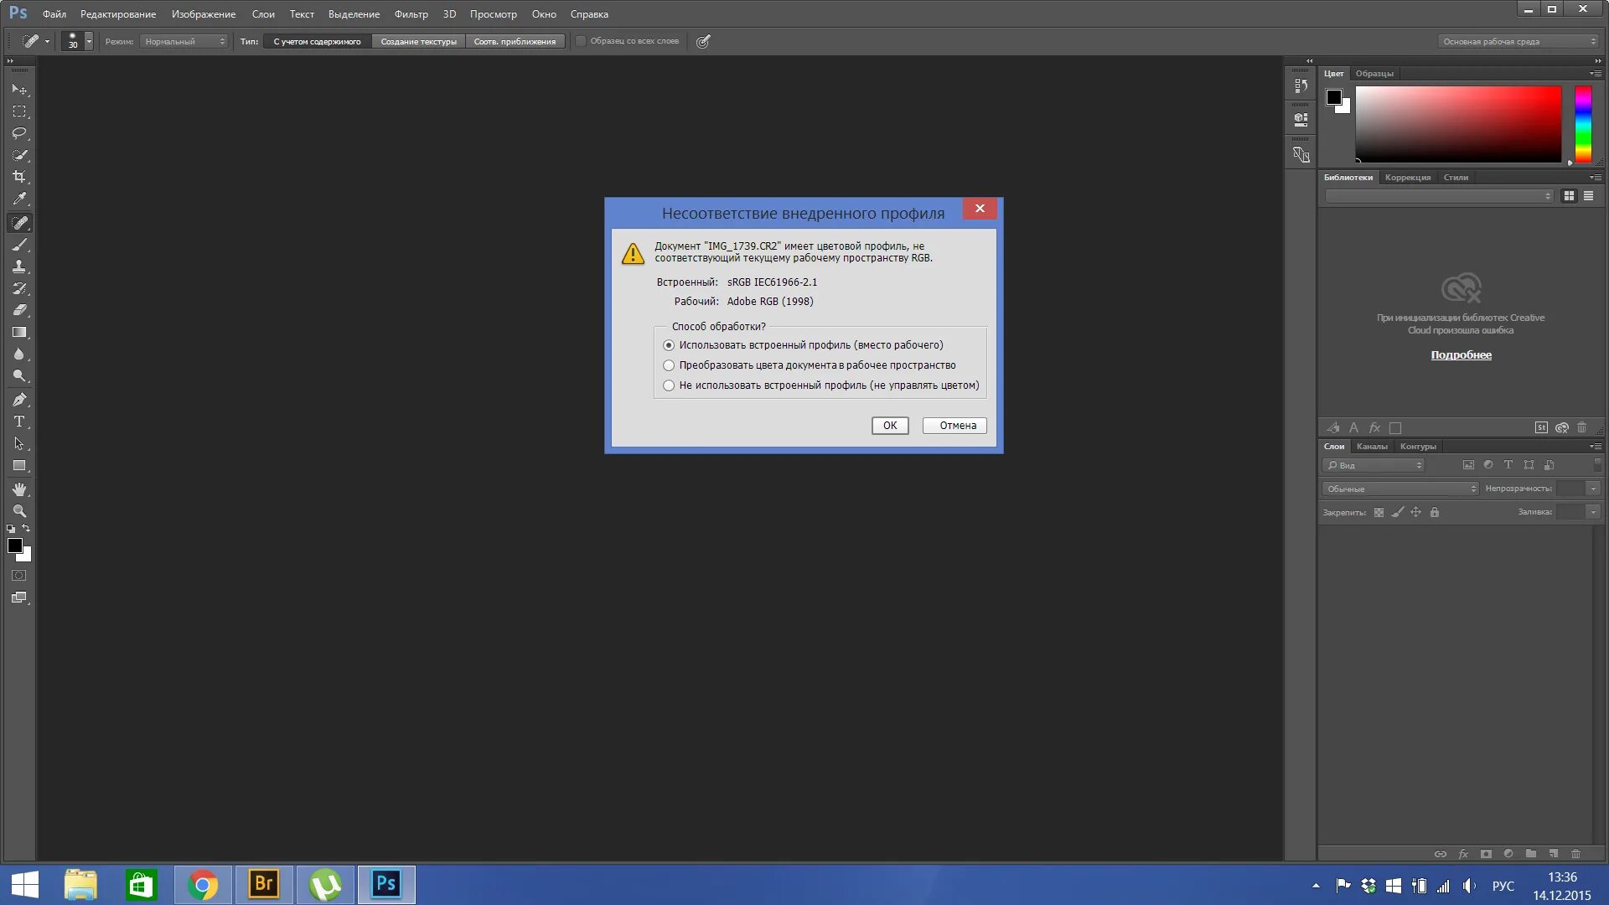Select the Eraser tool
This screenshot has height=905, width=1609.
point(18,310)
